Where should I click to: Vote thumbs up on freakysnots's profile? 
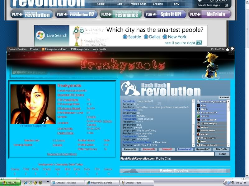pyautogui.click(x=228, y=49)
